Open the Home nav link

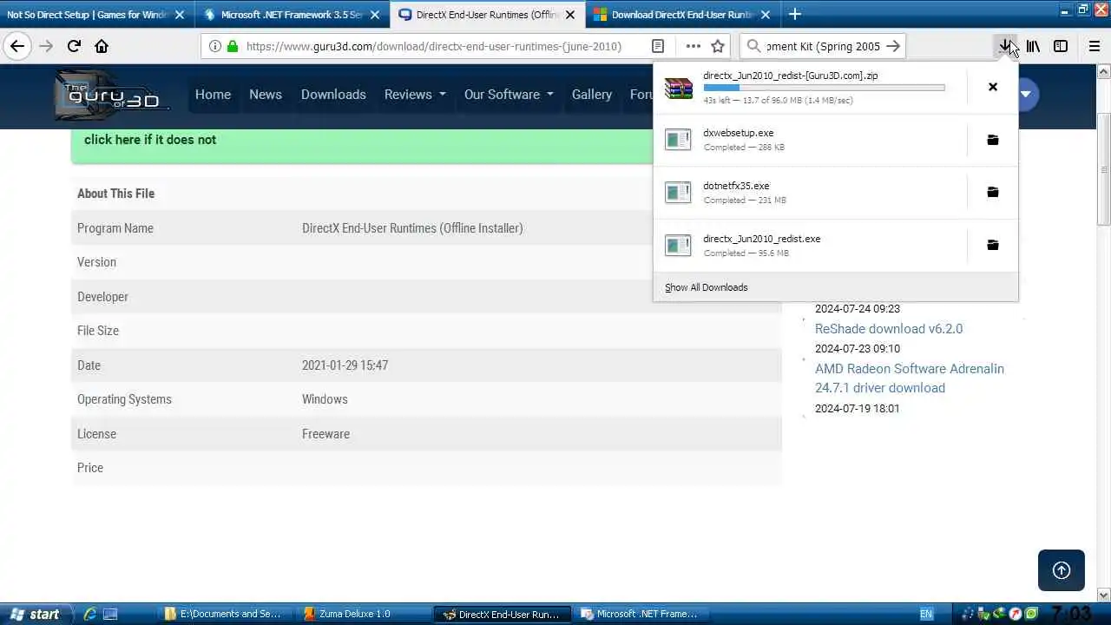pyautogui.click(x=213, y=95)
